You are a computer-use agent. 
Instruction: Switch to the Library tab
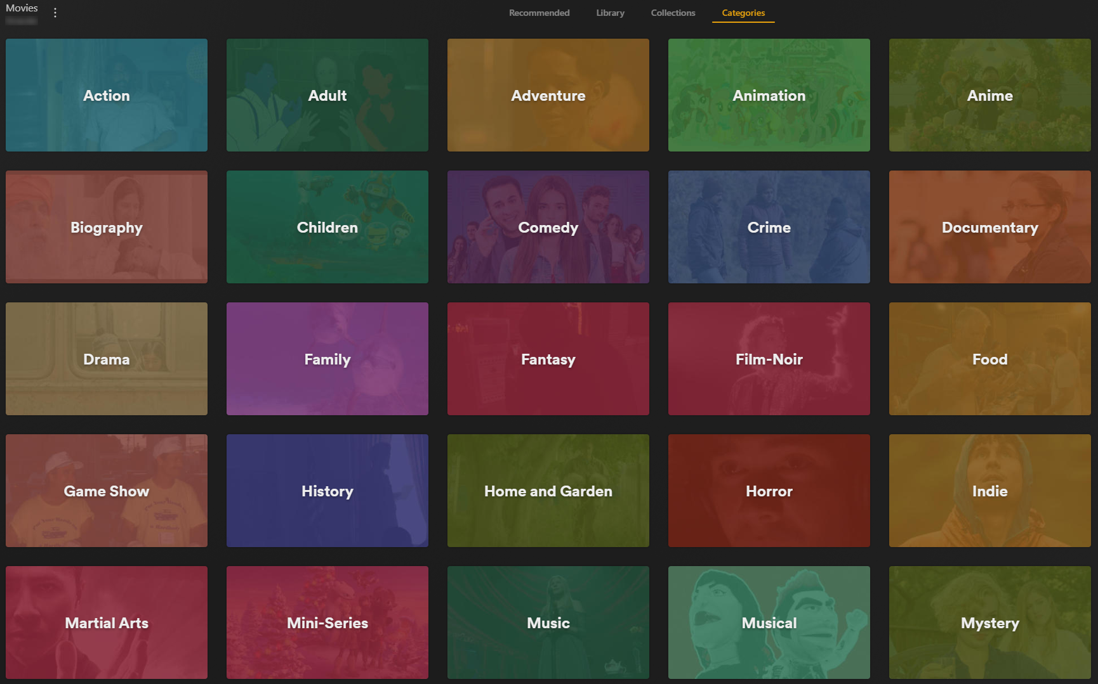coord(609,13)
